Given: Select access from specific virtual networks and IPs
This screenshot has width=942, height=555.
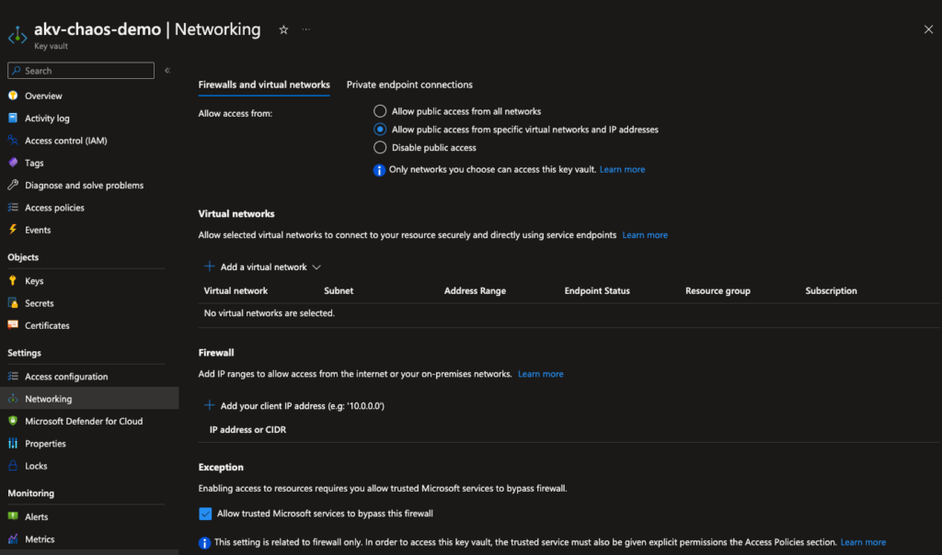Looking at the screenshot, I should (x=380, y=129).
